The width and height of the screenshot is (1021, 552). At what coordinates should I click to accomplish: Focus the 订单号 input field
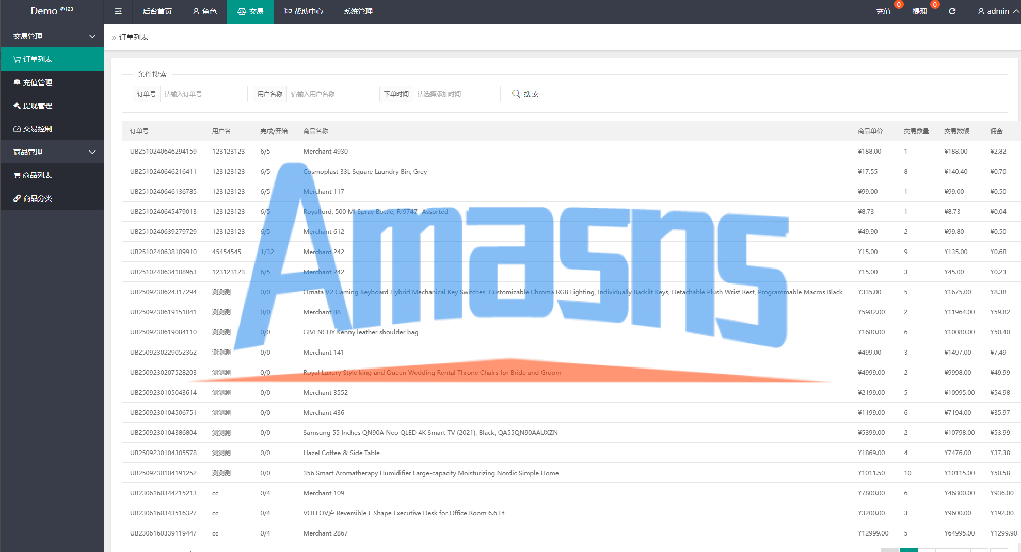203,94
